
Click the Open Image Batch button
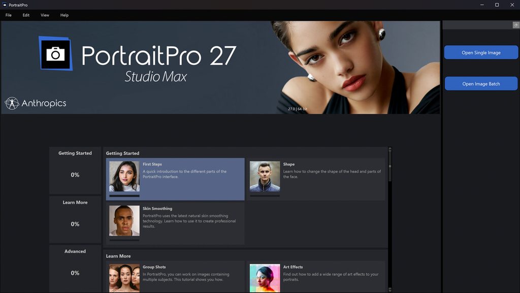[x=481, y=83]
